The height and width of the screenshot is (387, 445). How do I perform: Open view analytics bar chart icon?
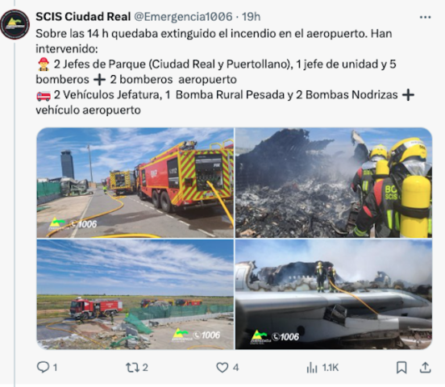click(312, 368)
